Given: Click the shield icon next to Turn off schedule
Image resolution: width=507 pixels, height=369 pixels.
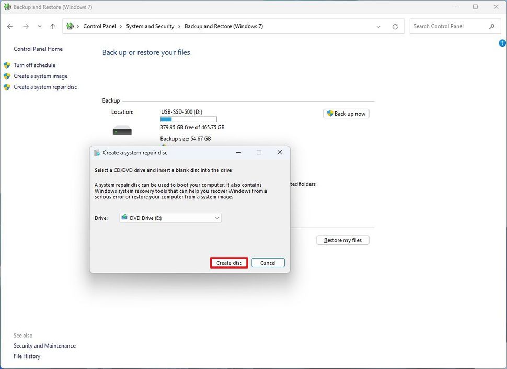Looking at the screenshot, I should pos(7,65).
